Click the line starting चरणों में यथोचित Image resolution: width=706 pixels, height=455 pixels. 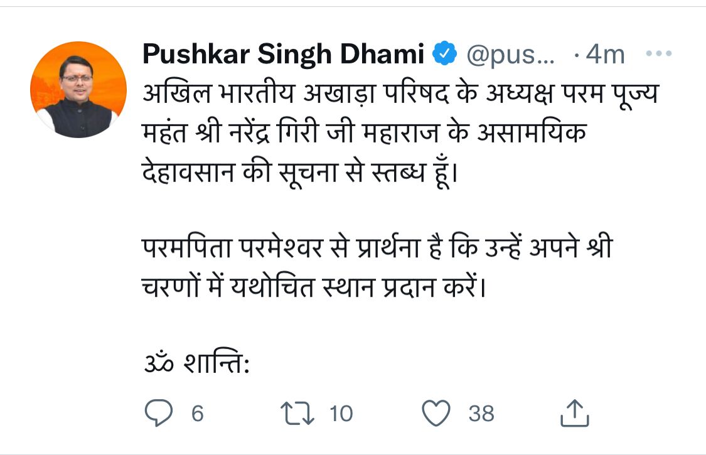314,287
